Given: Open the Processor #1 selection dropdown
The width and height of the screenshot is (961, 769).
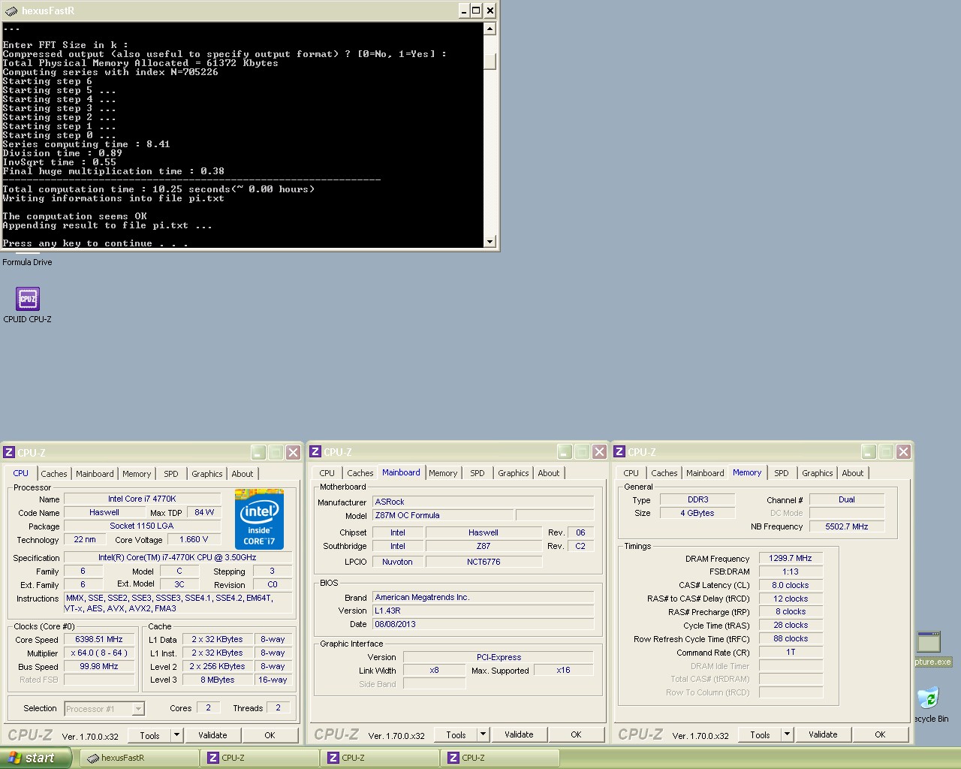Looking at the screenshot, I should click(104, 708).
